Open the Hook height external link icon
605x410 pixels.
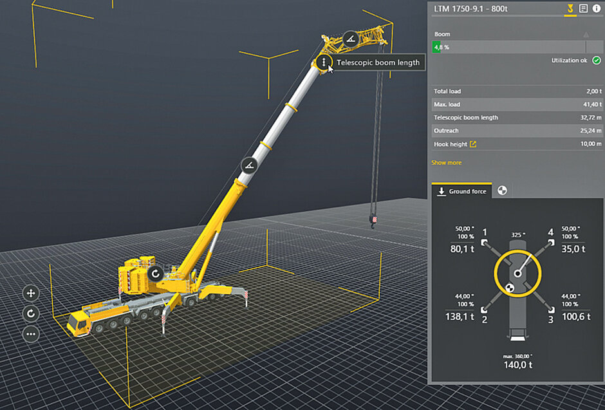474,144
